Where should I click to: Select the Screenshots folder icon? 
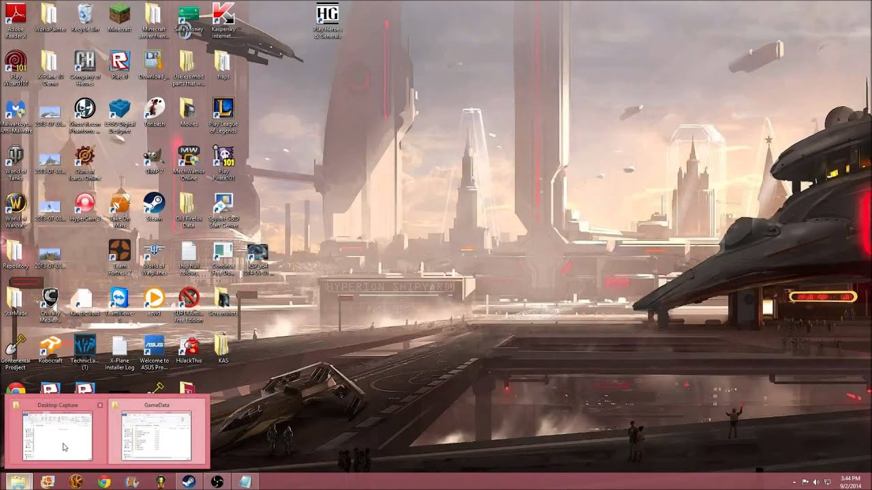click(x=223, y=302)
